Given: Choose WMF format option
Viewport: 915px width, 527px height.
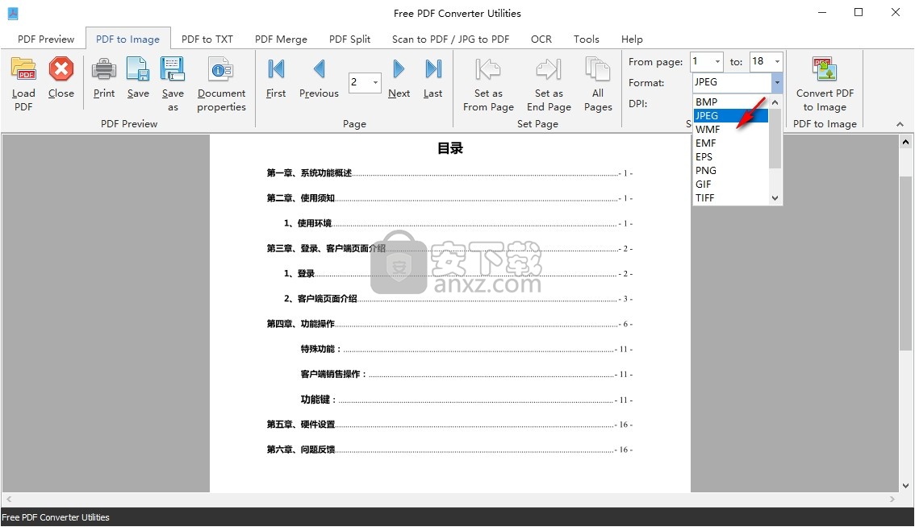Looking at the screenshot, I should [x=730, y=130].
